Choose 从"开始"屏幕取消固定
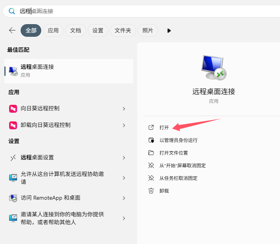280x244 pixels. pos(182,165)
